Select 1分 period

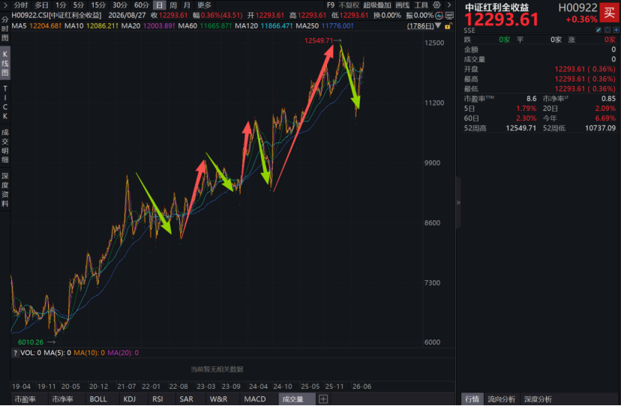coord(61,5)
